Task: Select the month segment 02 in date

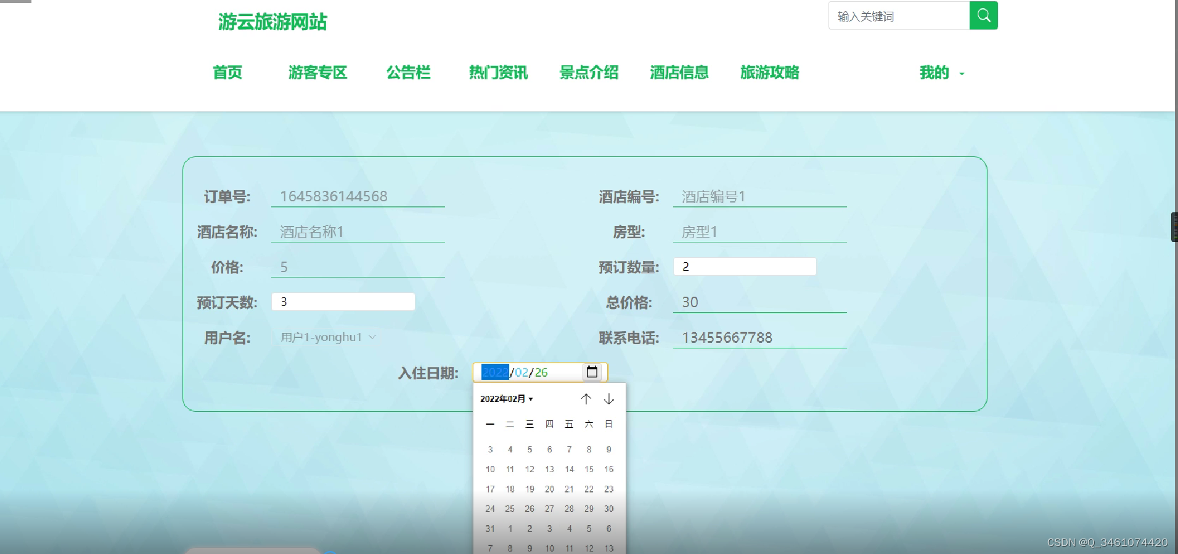Action: pyautogui.click(x=522, y=372)
